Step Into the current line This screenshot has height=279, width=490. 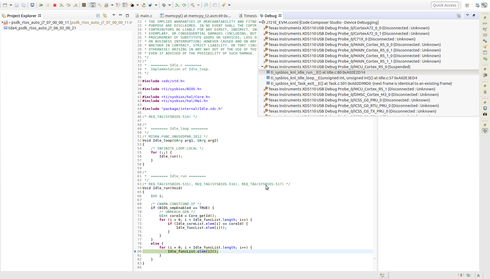click(x=62, y=5)
